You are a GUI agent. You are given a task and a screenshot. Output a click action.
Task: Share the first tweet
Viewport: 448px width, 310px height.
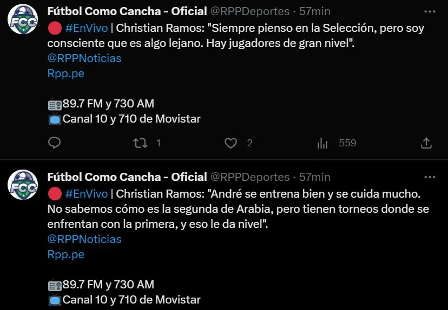click(x=426, y=143)
